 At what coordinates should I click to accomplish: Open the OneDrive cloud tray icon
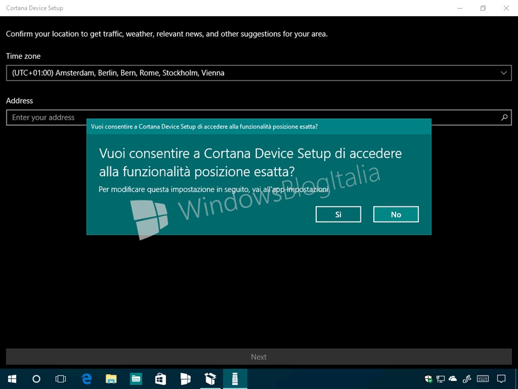453,379
